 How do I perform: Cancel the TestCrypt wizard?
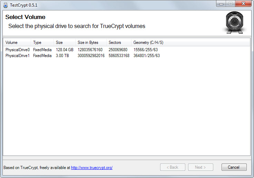(x=234, y=167)
